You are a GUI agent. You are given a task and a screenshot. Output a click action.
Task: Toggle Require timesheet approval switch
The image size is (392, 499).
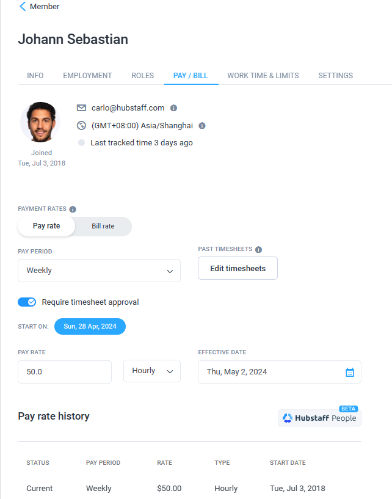pyautogui.click(x=27, y=302)
